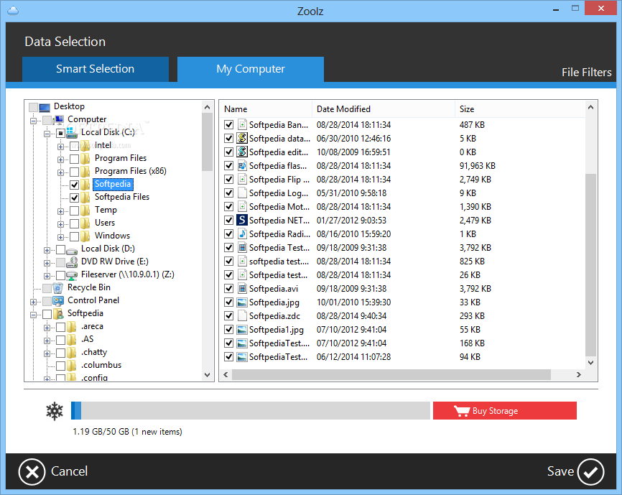
Task: Click the Save label text
Action: click(560, 471)
